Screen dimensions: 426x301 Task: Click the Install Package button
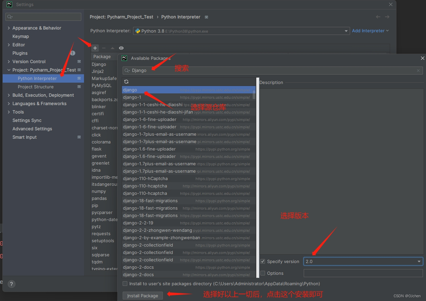pyautogui.click(x=142, y=296)
